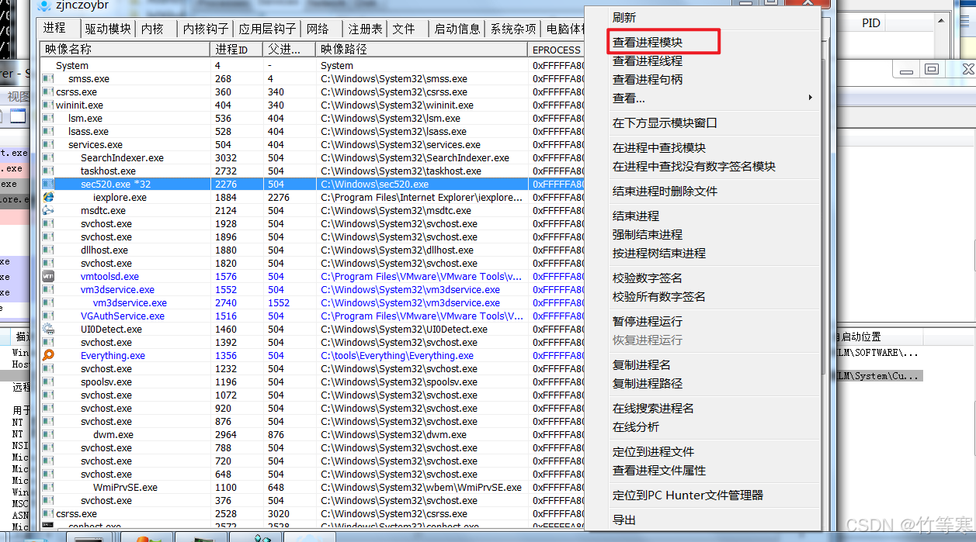Click the msdtc.exe process icon
The height and width of the screenshot is (542, 976).
coord(48,211)
